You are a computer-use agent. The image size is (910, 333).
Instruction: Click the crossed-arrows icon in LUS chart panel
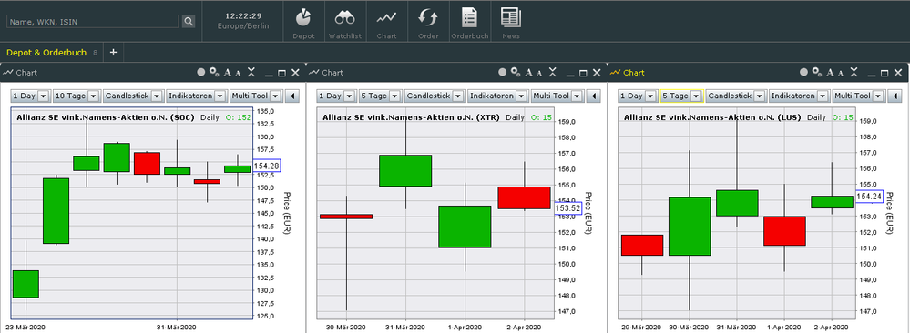click(854, 73)
